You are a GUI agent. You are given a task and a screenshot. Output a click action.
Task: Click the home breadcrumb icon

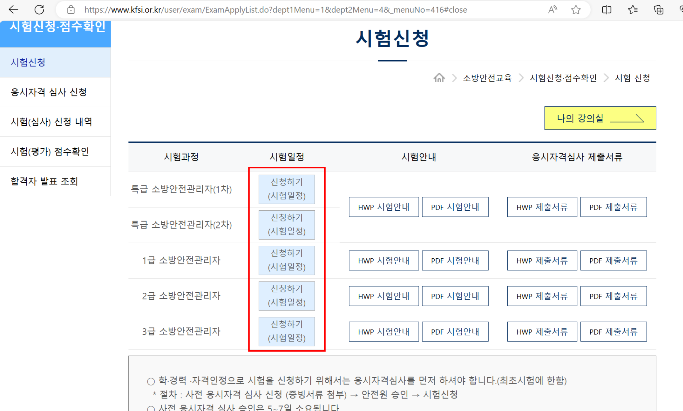point(439,78)
